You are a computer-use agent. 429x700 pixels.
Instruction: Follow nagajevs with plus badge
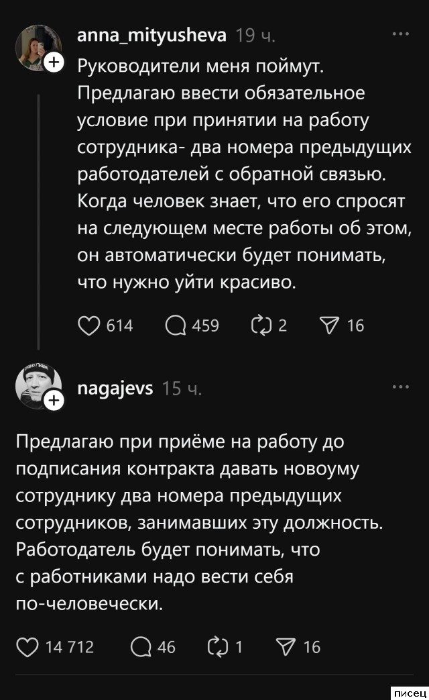pos(53,401)
